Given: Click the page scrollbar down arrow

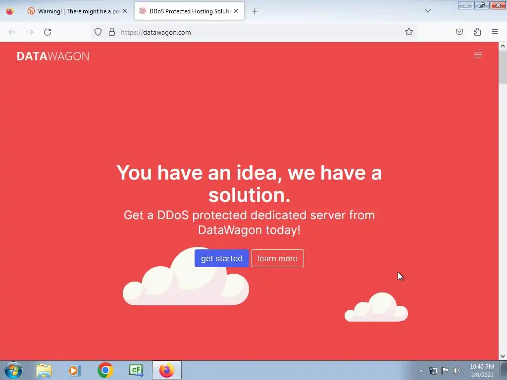Looking at the screenshot, I should 503,356.
